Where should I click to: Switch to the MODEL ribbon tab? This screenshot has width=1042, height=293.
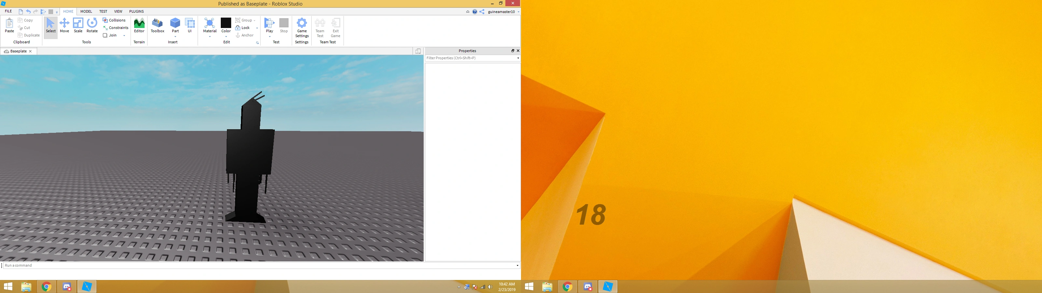pos(86,11)
